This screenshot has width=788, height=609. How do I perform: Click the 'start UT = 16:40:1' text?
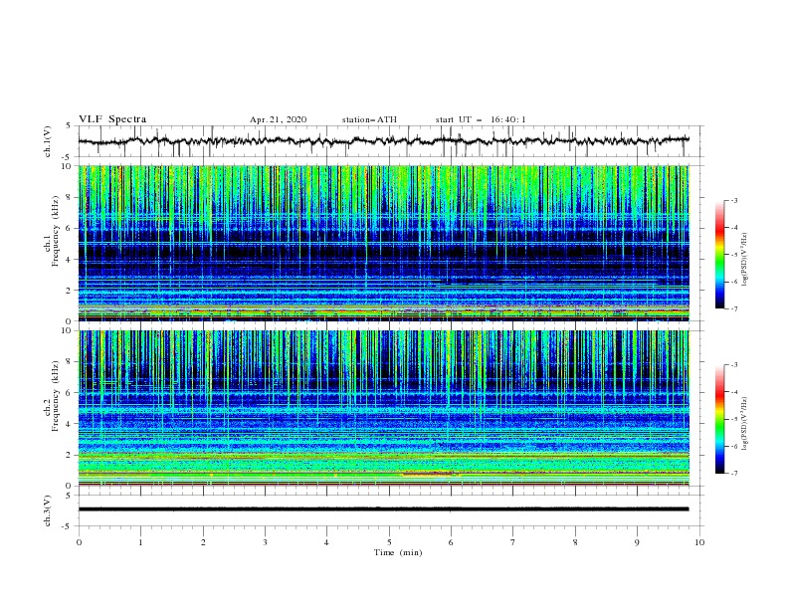[481, 119]
